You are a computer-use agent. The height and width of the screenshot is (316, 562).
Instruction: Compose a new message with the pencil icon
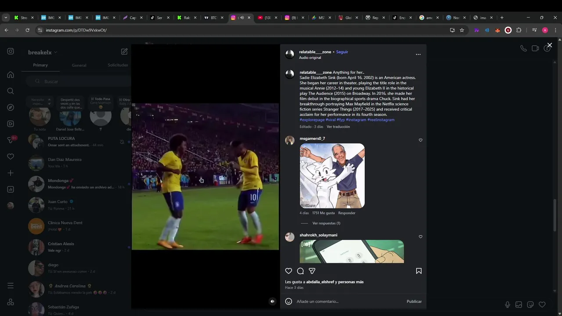pyautogui.click(x=124, y=51)
